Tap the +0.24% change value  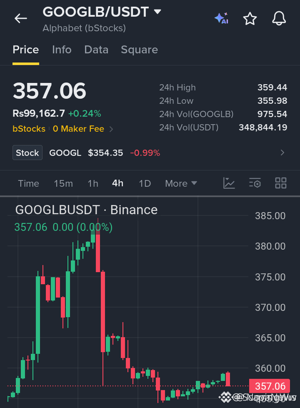85,113
